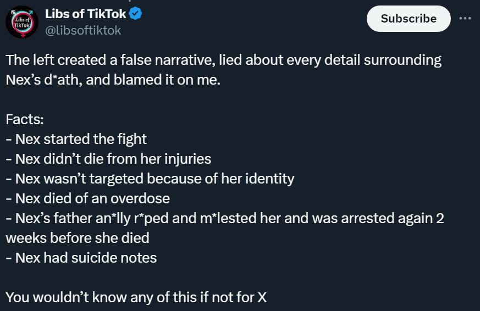Click the word 'surrounding' in the first line
Image resolution: width=480 pixels, height=311 pixels.
[x=402, y=60]
